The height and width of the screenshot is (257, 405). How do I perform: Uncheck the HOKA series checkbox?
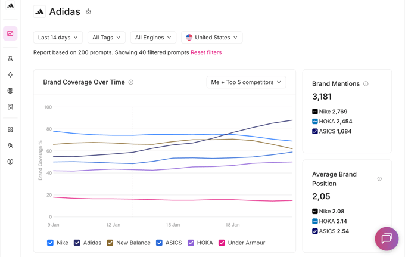pyautogui.click(x=191, y=243)
